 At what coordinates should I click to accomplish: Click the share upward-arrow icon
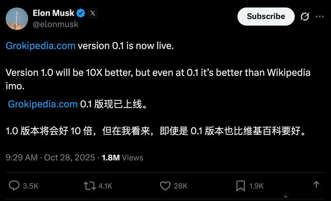pyautogui.click(x=316, y=184)
